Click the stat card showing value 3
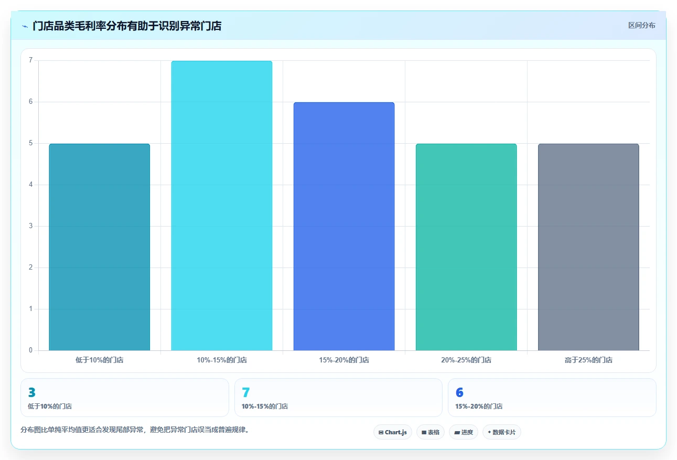677x460 pixels. (x=125, y=398)
